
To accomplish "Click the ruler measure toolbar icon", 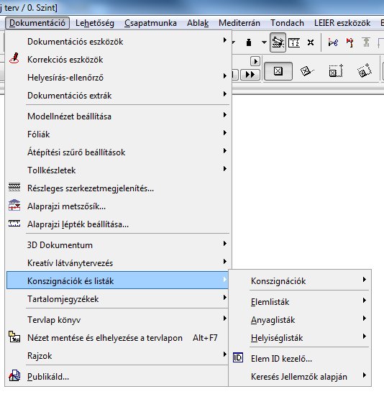I will tap(294, 42).
